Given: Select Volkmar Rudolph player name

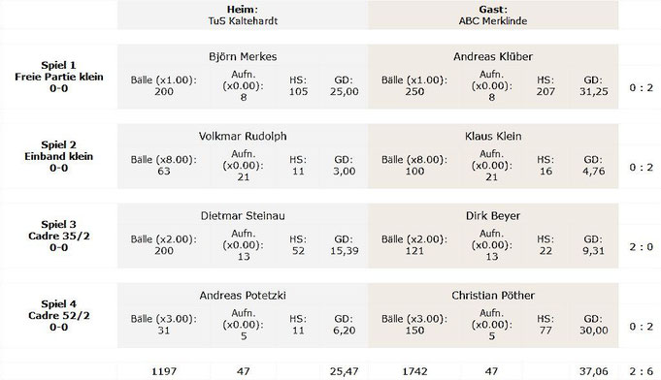Looking at the screenshot, I should pyautogui.click(x=243, y=137).
